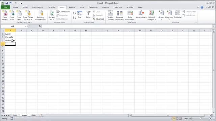Launch Text to Columns
The image size is (216, 121).
click(110, 15)
